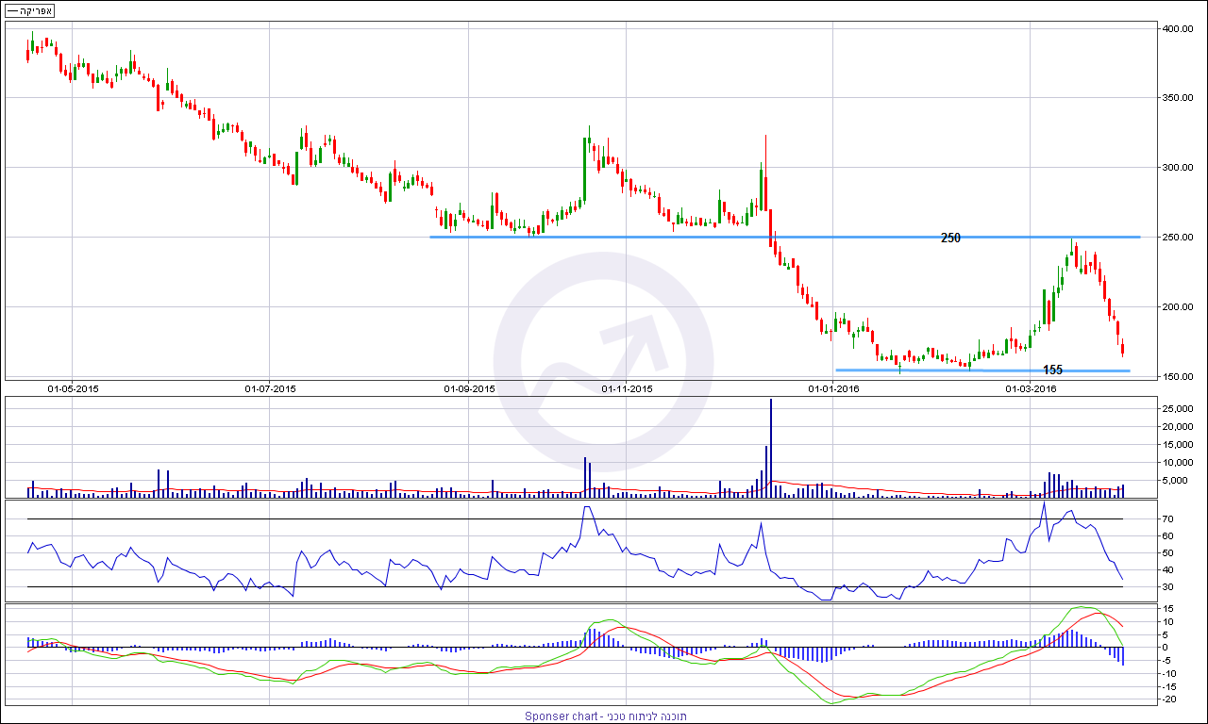Click the RSI 70 axis label
This screenshot has height=724, width=1208.
click(1167, 519)
